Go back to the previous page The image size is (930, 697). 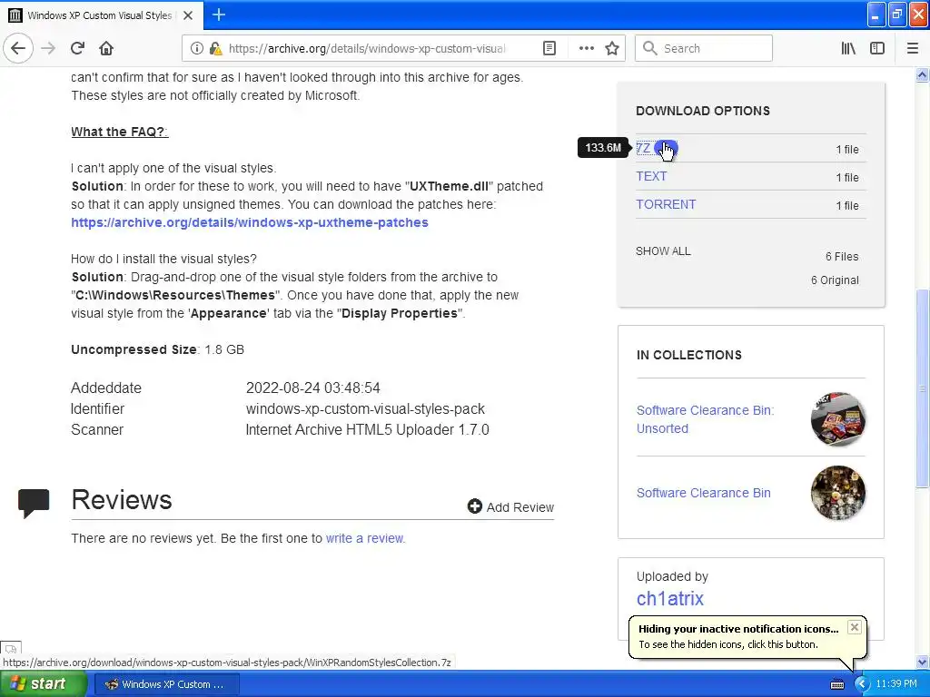tap(18, 49)
